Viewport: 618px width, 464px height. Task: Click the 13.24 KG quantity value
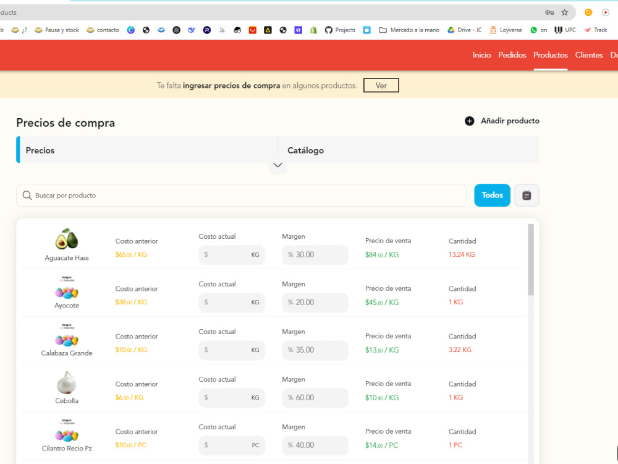[x=462, y=254]
